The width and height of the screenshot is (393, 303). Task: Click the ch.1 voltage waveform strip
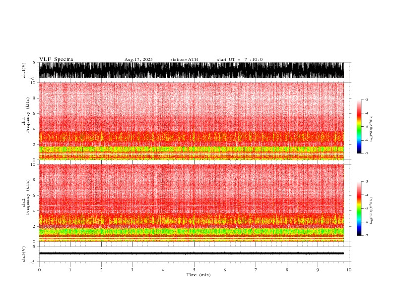click(x=192, y=70)
